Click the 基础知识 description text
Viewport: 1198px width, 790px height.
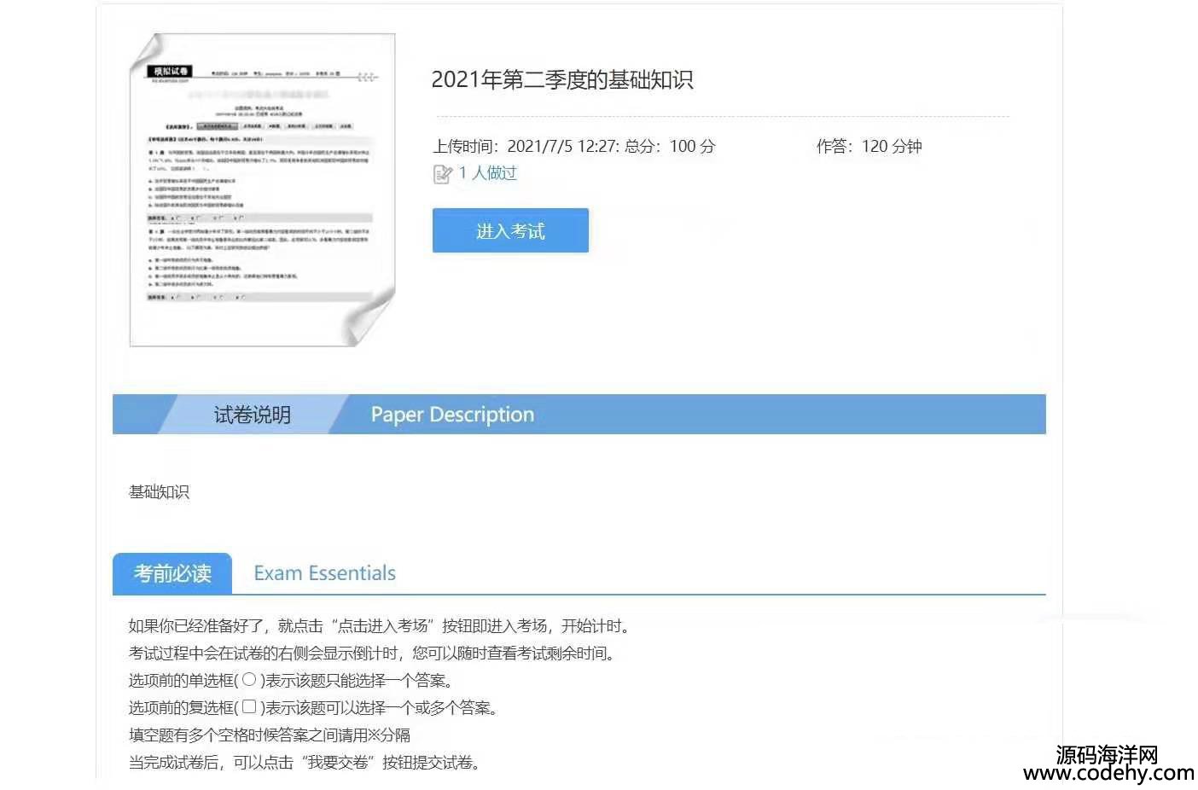point(159,492)
